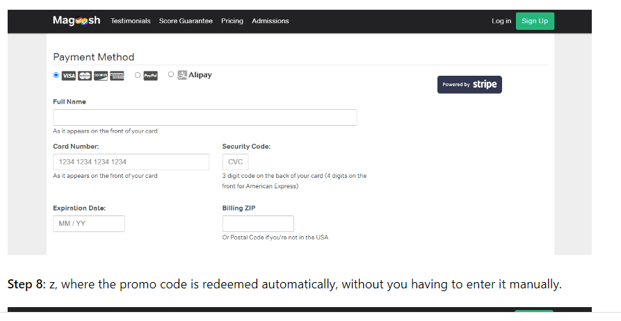Open the Magoosh logo home link
Screen dimensions: 621x321
click(x=76, y=21)
